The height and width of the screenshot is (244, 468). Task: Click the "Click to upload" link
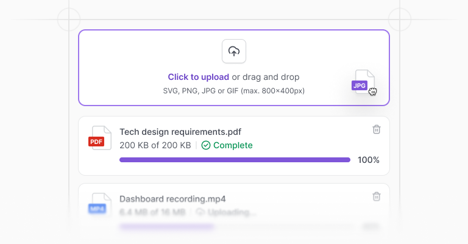click(x=199, y=77)
